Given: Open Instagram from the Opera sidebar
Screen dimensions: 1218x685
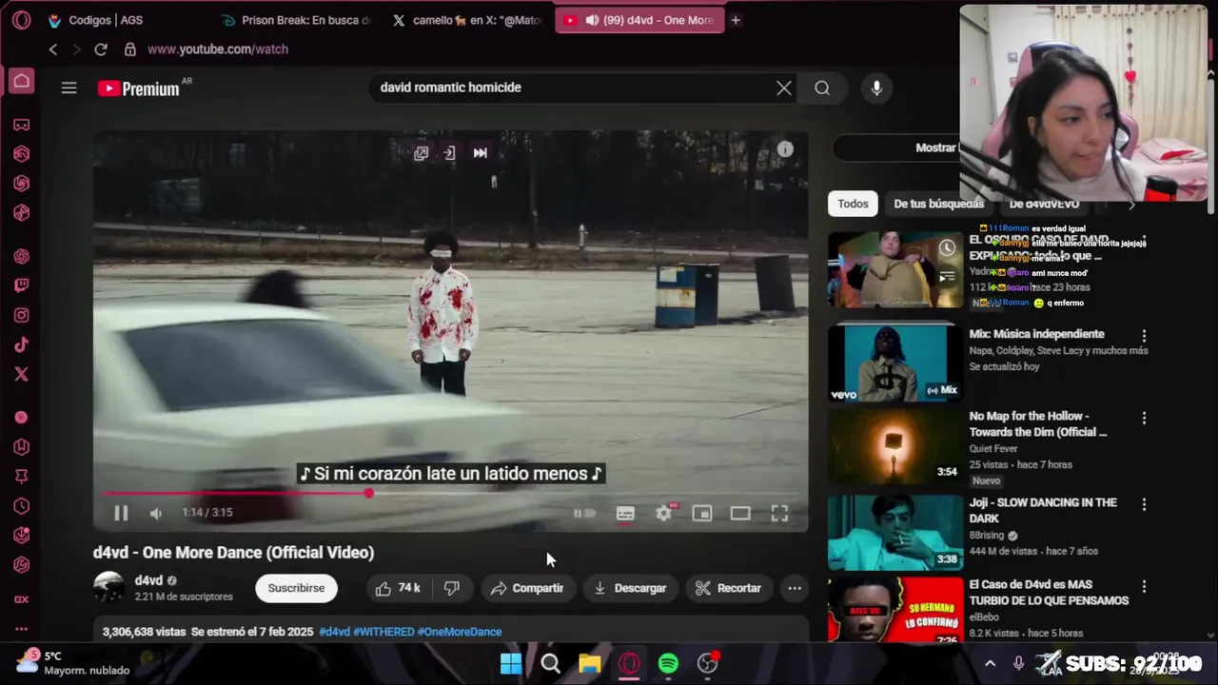Looking at the screenshot, I should pyautogui.click(x=21, y=315).
